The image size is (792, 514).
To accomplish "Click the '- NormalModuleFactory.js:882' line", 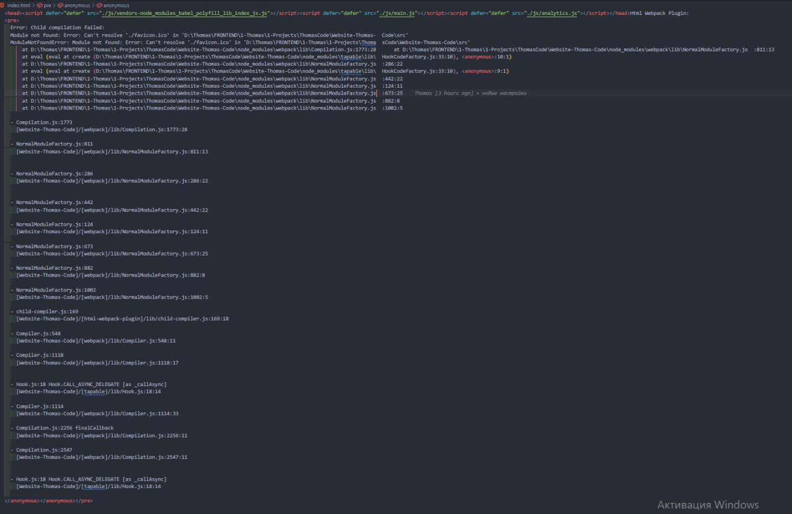I will pos(52,268).
